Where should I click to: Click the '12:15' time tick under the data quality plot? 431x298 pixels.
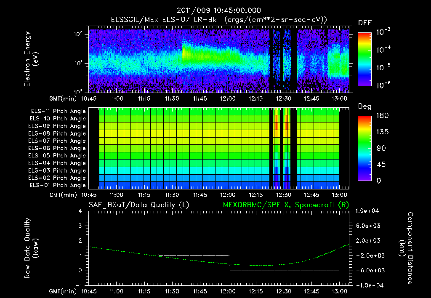[255, 291]
